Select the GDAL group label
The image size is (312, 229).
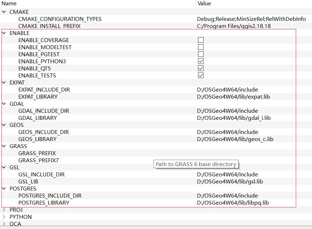[x=17, y=104]
